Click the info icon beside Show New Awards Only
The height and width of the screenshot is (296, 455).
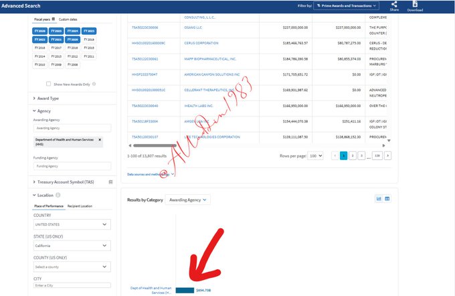(x=93, y=84)
